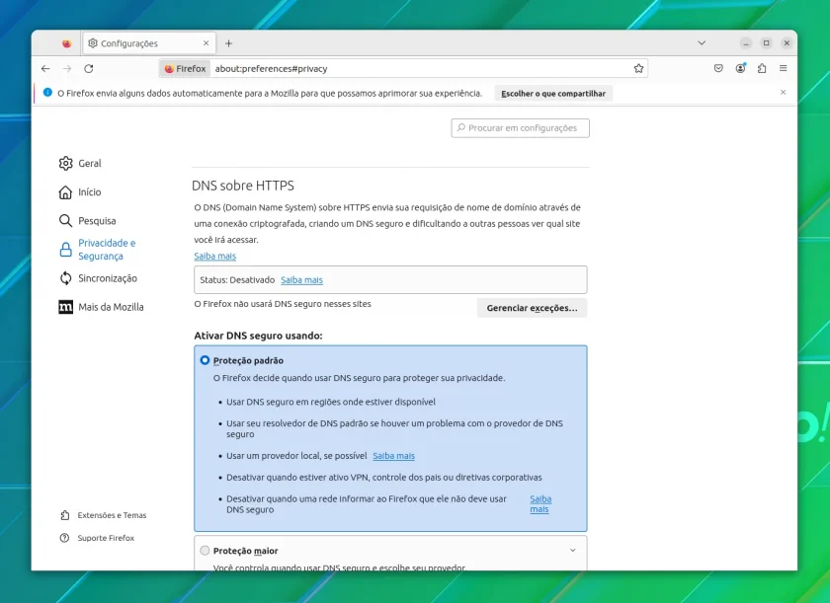Image resolution: width=830 pixels, height=603 pixels.
Task: Open a new tab with plus icon
Action: click(228, 43)
